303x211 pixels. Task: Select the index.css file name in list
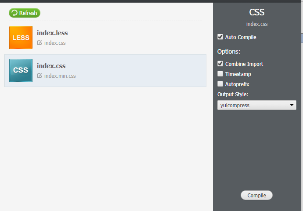click(51, 66)
